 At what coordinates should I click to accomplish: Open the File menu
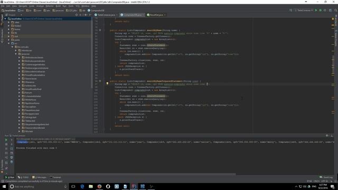tap(3, 6)
